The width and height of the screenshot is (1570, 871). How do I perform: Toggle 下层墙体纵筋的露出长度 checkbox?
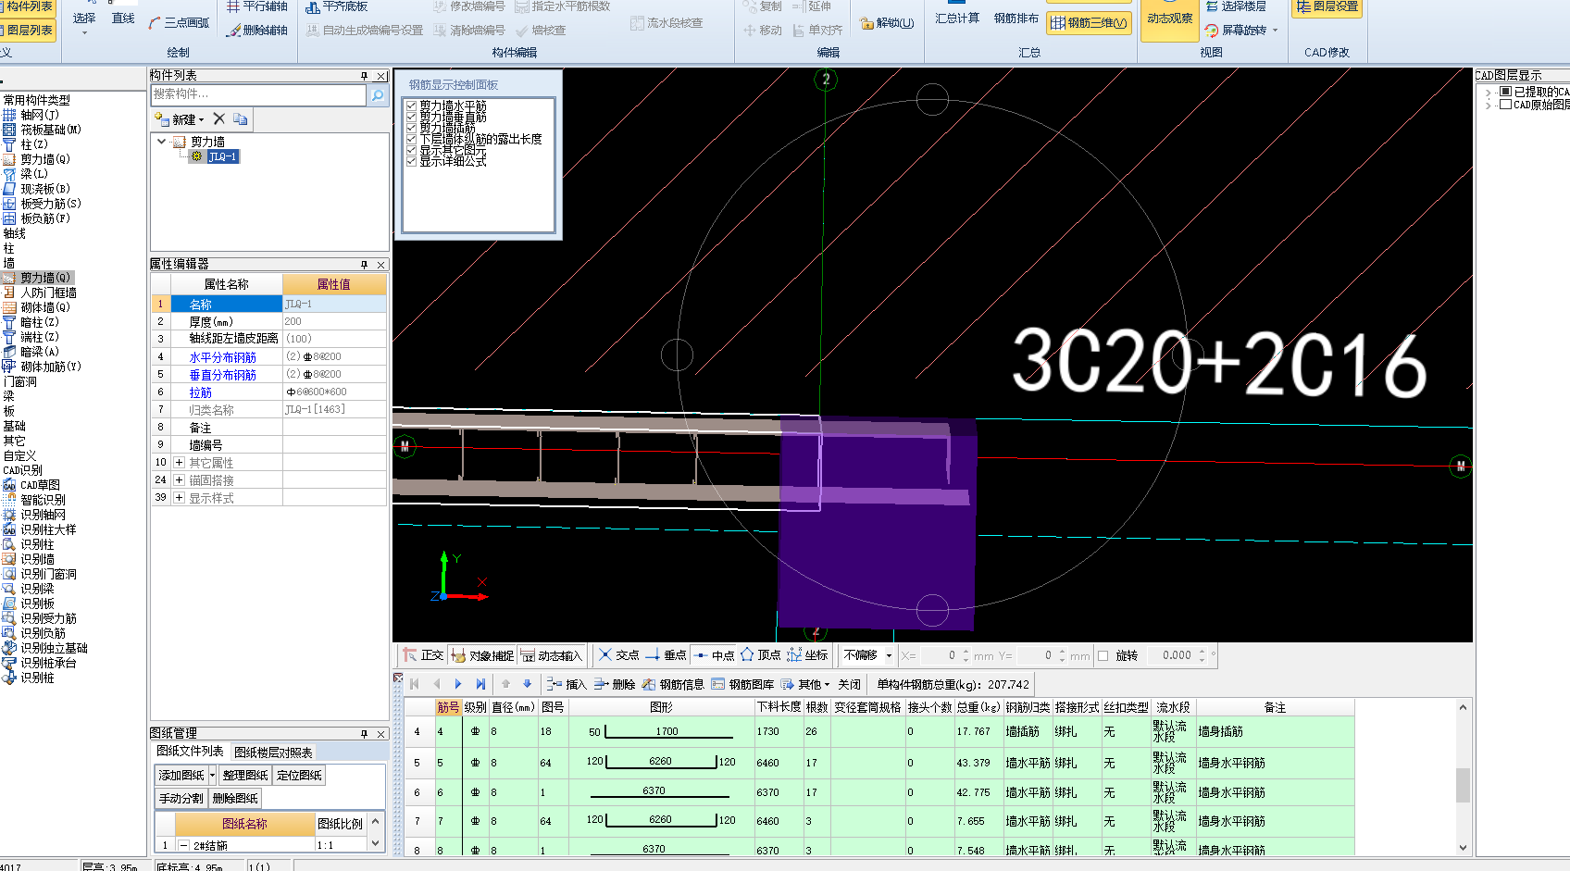pos(412,139)
